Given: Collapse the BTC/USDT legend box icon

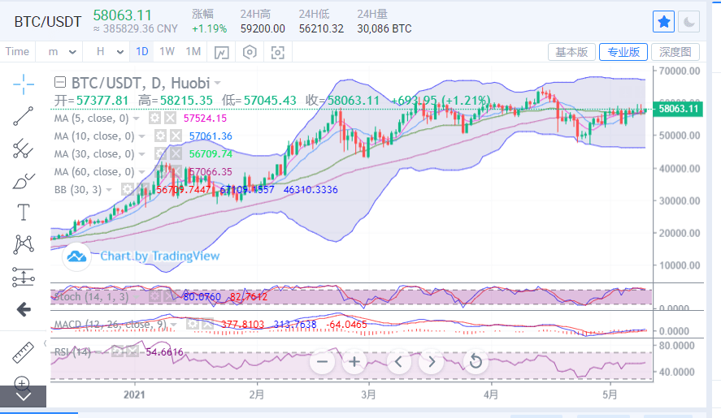Looking at the screenshot, I should 60,83.
